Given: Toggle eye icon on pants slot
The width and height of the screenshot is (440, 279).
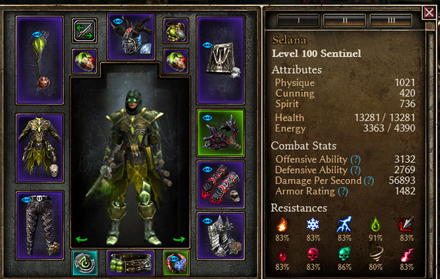Looking at the screenshot, I should [26, 199].
